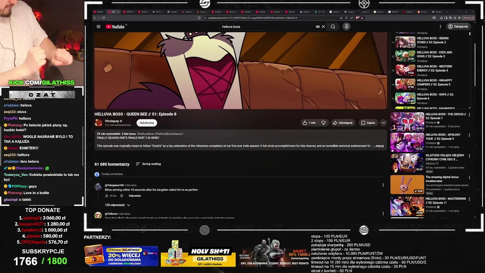
Task: Dislike the video with the thumbs-down icon
Action: tap(324, 123)
